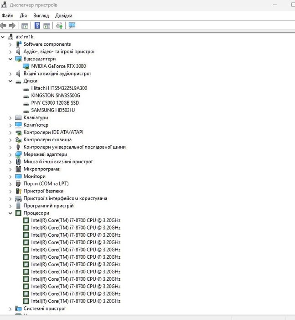Viewport: 295px width, 320px height.
Task: Minimize the Диспетчер пристроїв window
Action: point(275,5)
